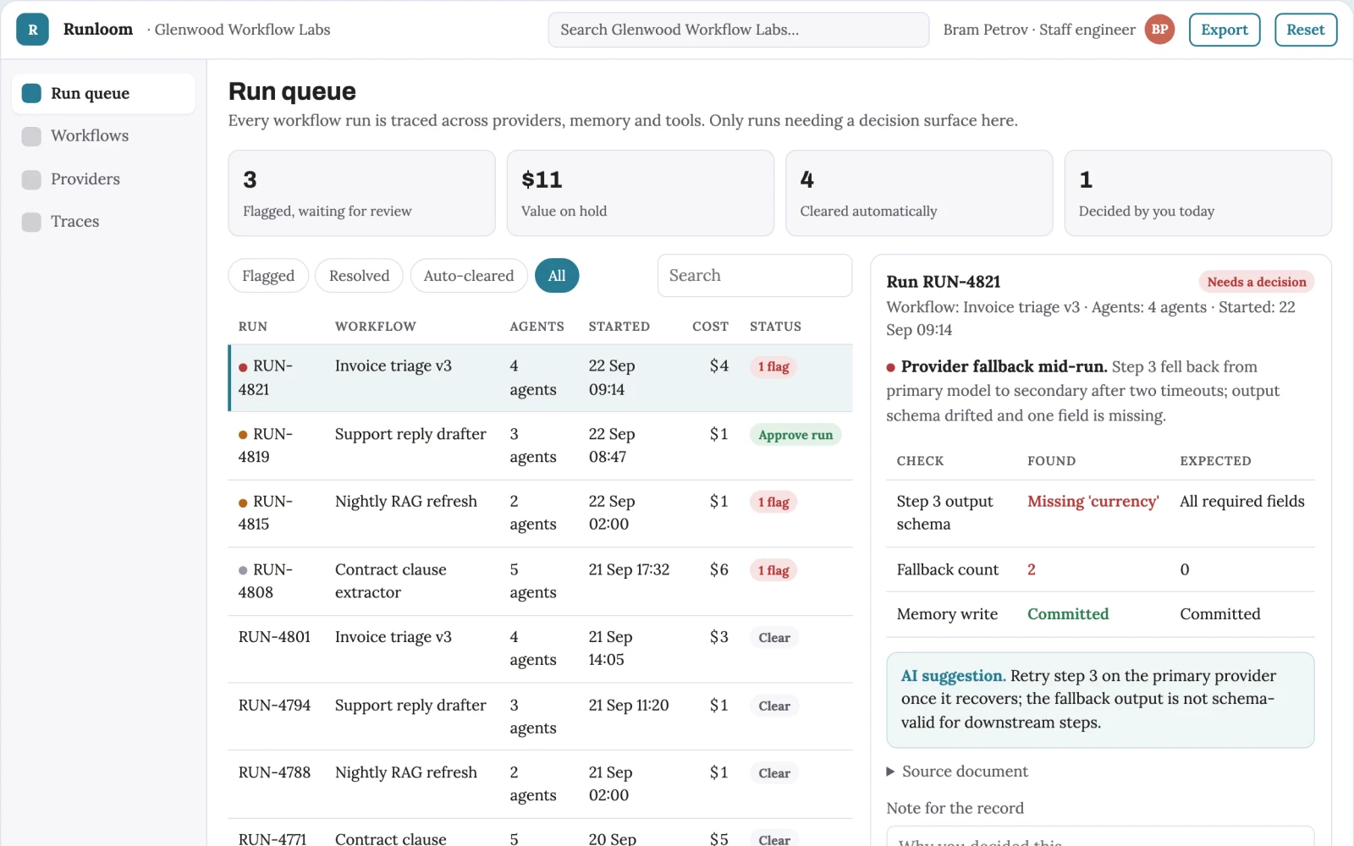Click the AI suggestion box

point(1100,700)
